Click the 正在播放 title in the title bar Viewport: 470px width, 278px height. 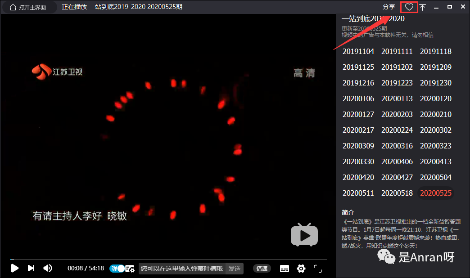click(122, 7)
